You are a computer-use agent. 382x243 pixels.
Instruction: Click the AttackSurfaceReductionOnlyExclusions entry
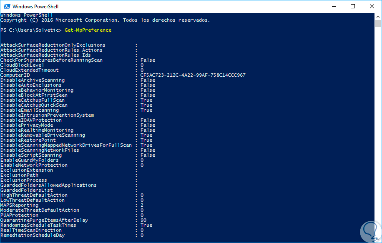53,45
